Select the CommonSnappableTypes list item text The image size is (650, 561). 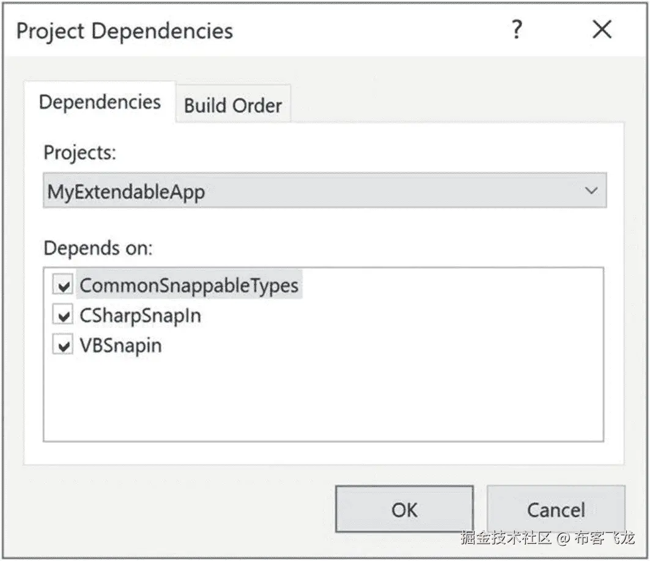coord(189,286)
